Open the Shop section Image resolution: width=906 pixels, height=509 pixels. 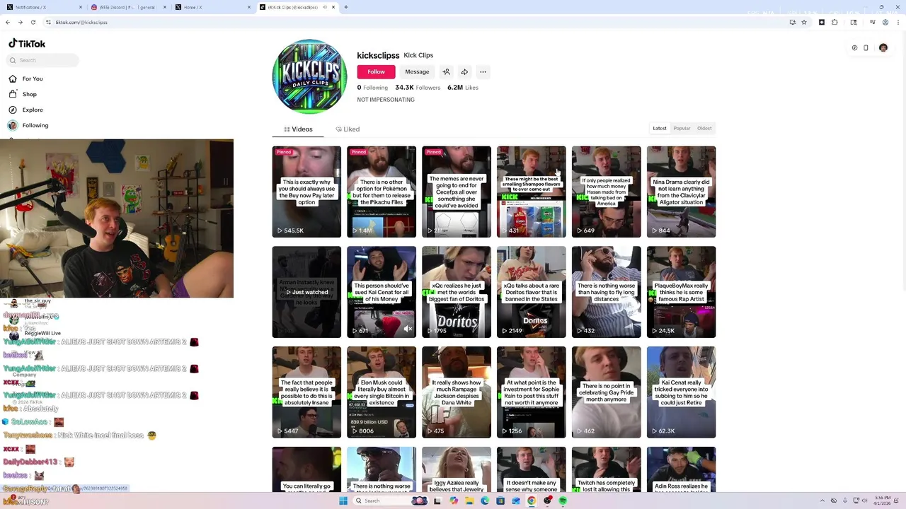tap(23, 94)
